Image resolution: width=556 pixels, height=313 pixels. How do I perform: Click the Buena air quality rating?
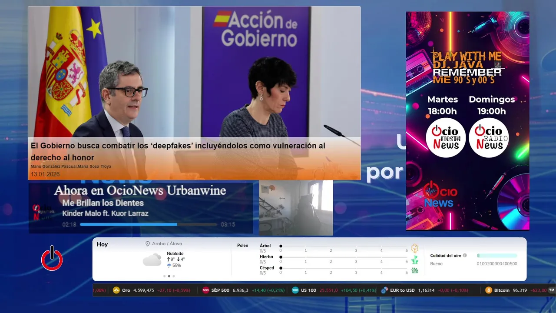click(437, 263)
